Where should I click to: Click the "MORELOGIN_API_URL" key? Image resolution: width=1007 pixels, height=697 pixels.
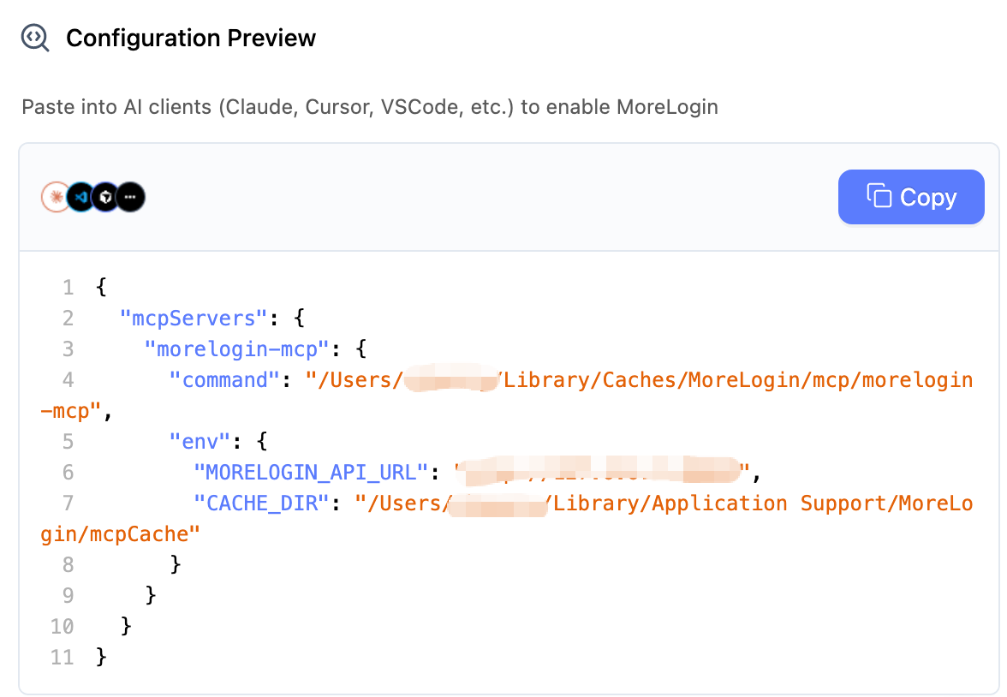click(311, 472)
